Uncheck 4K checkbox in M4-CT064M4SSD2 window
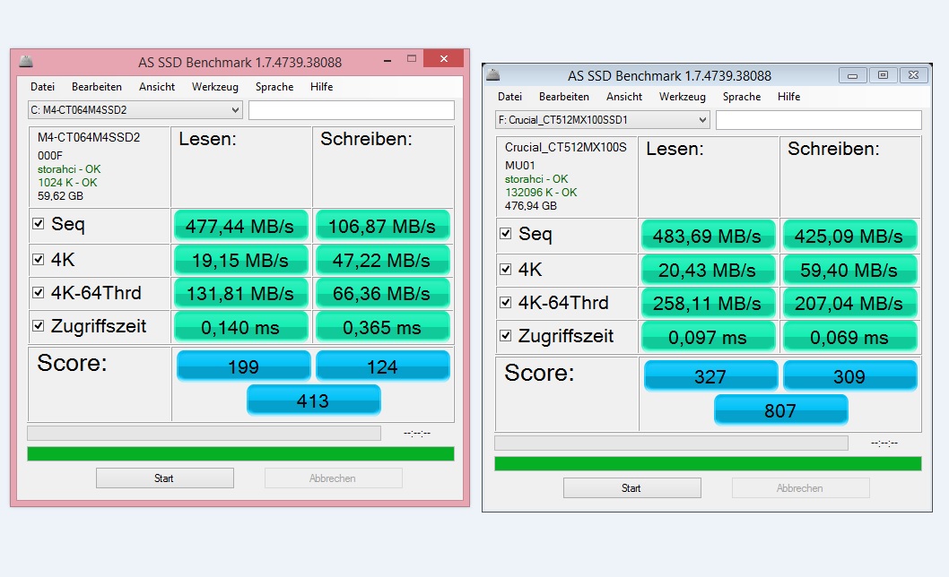Image resolution: width=949 pixels, height=577 pixels. [x=39, y=260]
